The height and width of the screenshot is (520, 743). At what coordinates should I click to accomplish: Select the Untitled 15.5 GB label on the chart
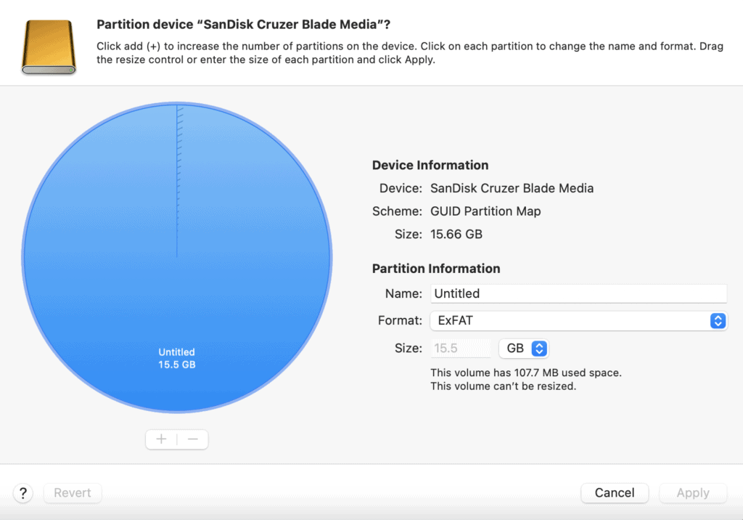[x=176, y=358]
